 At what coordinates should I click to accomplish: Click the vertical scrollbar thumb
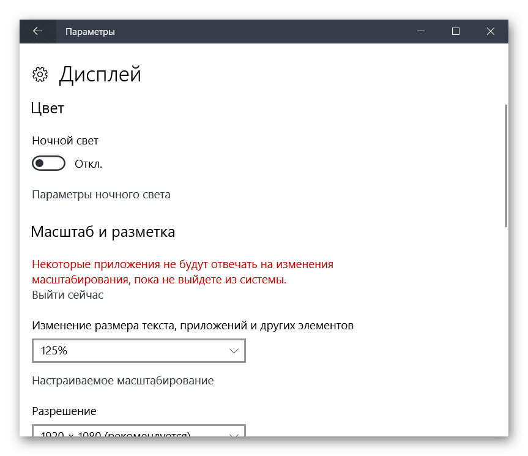click(506, 166)
